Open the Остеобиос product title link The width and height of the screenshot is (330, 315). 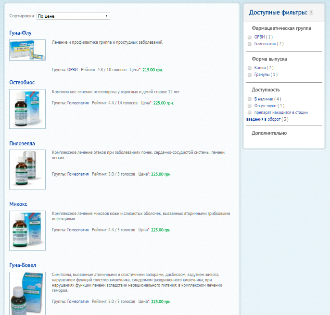pos(22,82)
